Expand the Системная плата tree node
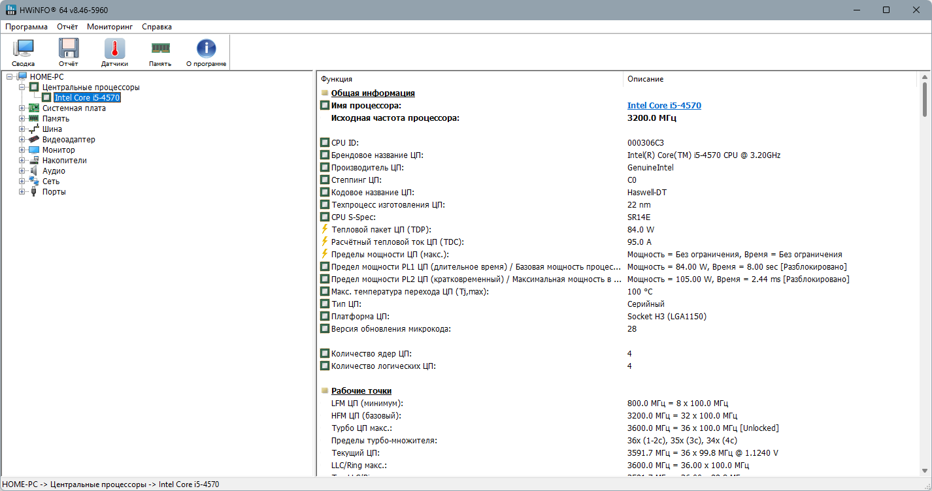The image size is (932, 491). (22, 108)
